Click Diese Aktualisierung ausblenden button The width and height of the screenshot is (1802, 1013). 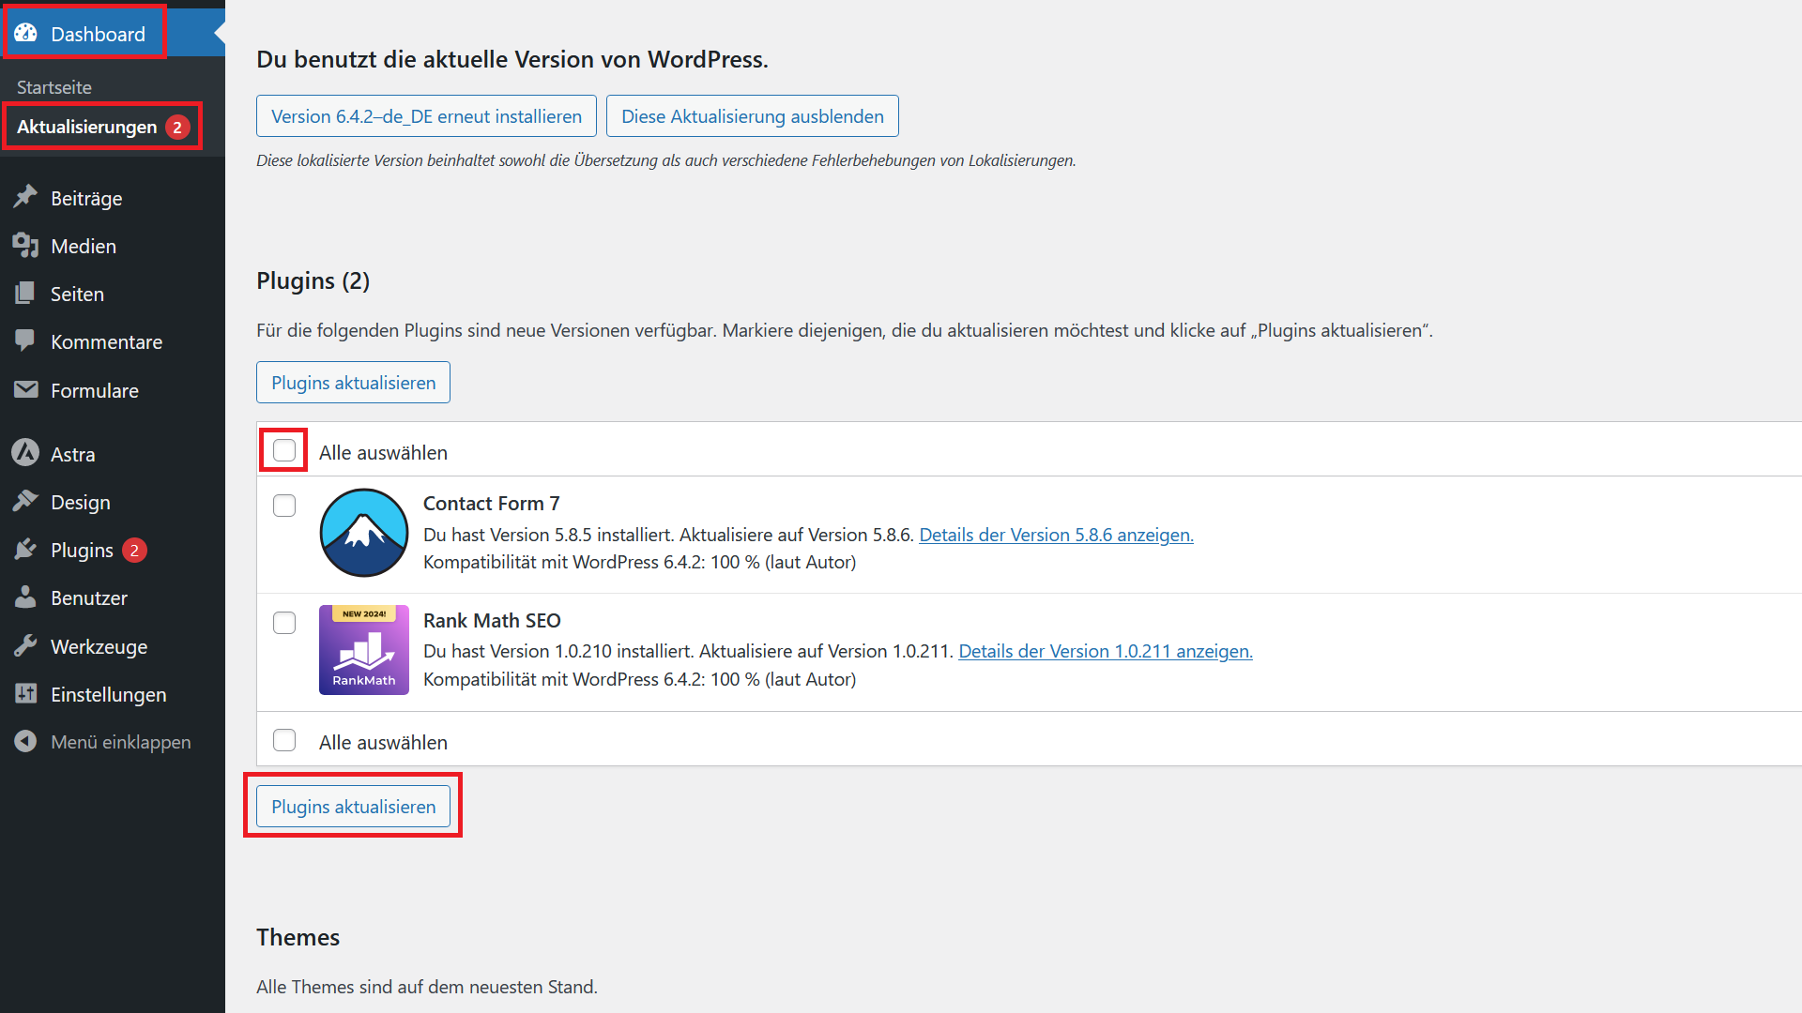click(x=752, y=116)
